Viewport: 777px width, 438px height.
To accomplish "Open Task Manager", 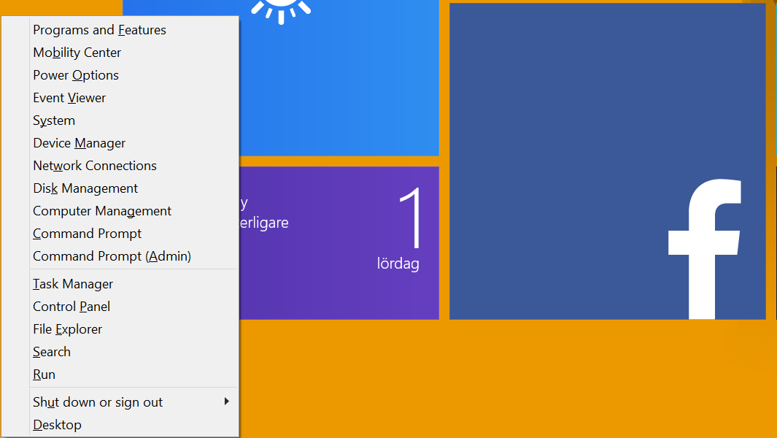I will (x=134, y=284).
